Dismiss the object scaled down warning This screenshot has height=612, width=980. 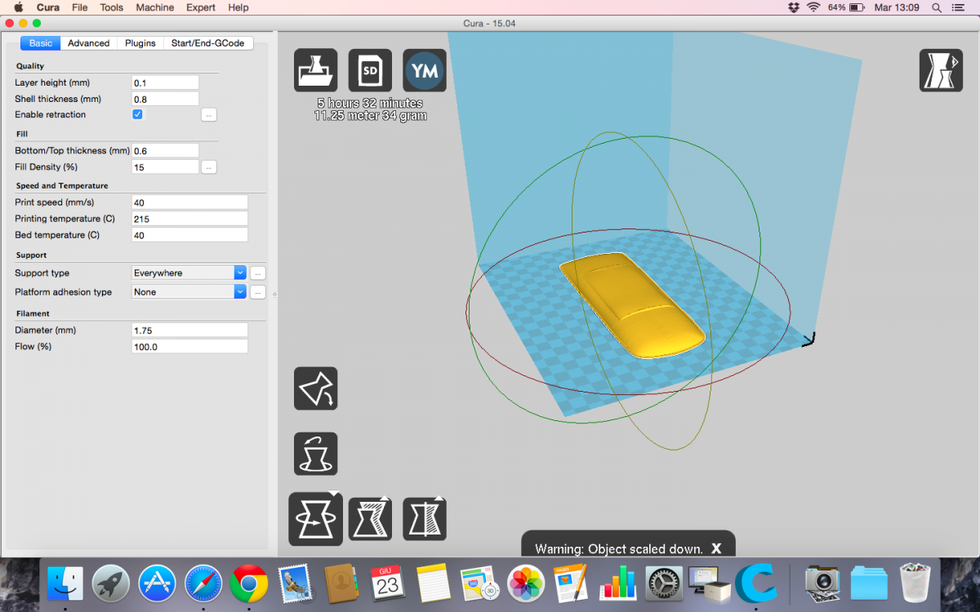[x=716, y=548]
